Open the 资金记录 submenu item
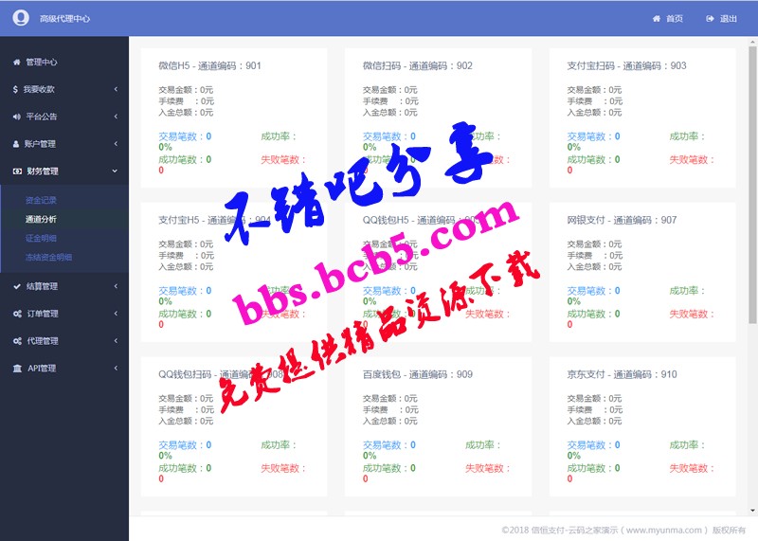758x541 pixels. pos(41,200)
